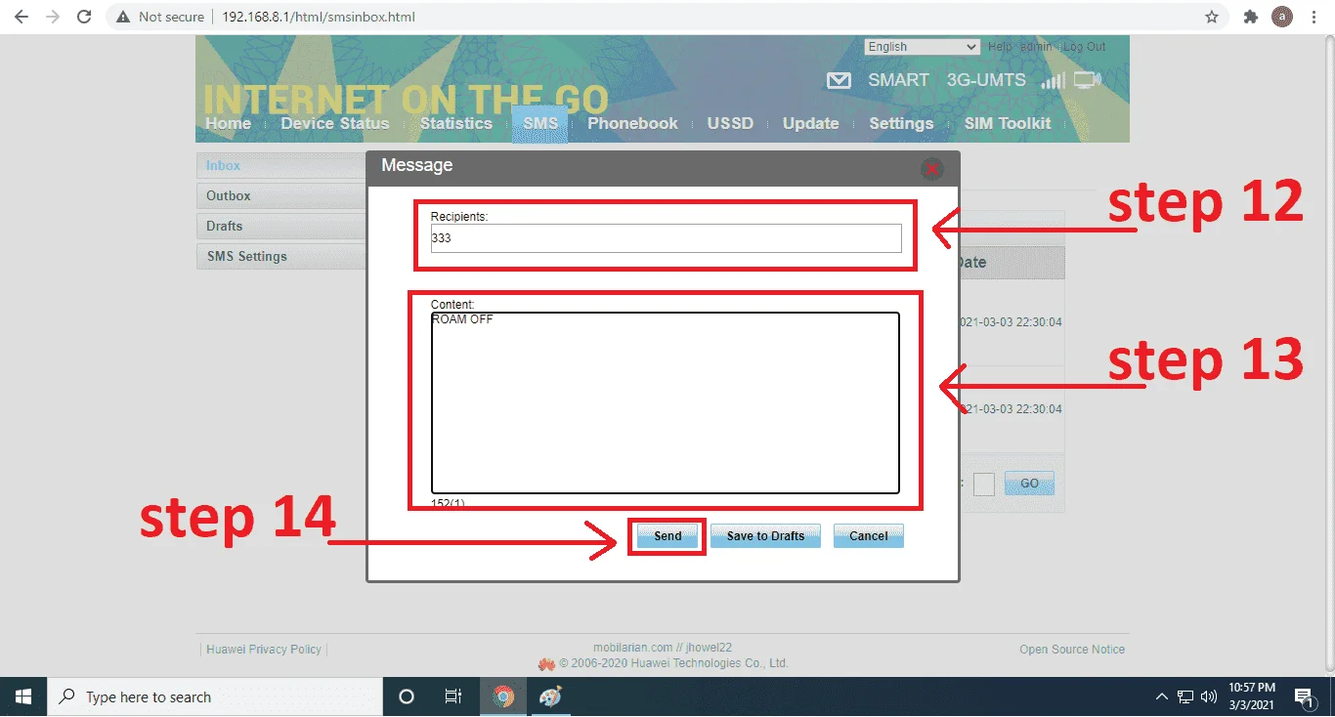Click the Paint taskbar icon
Screen dimensions: 1335x717
point(550,696)
